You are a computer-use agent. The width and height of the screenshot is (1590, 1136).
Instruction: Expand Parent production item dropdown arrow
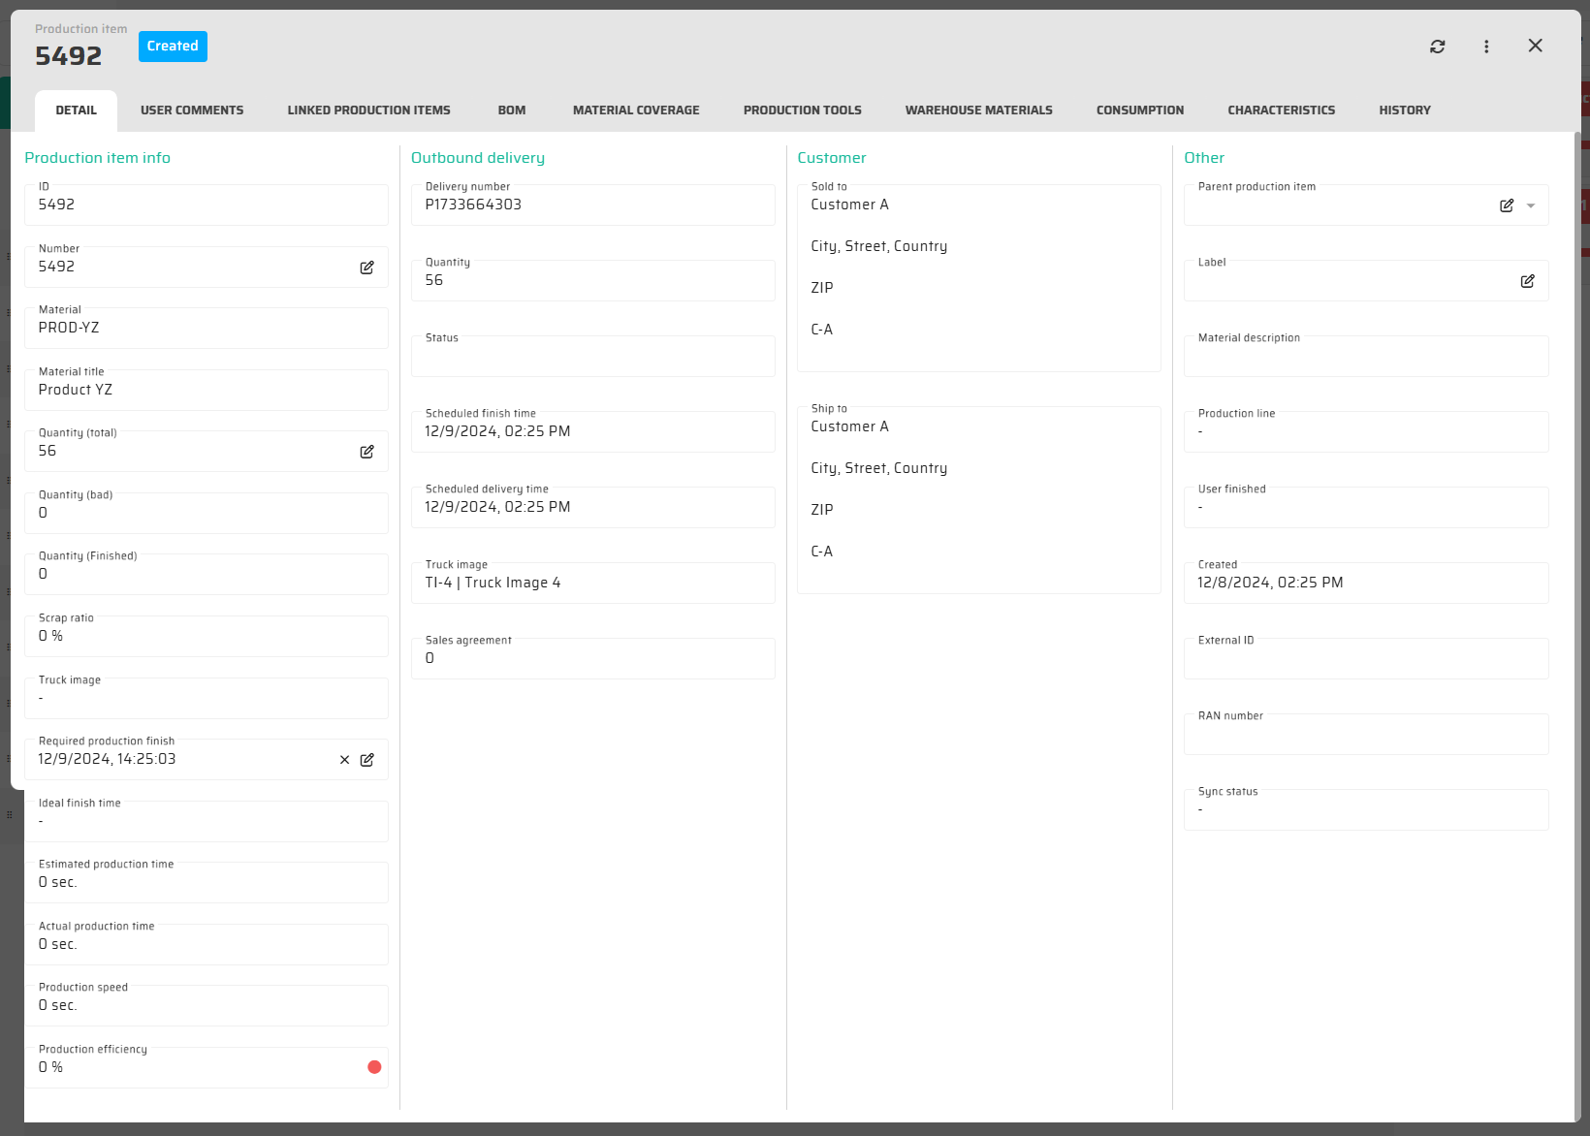(1531, 205)
